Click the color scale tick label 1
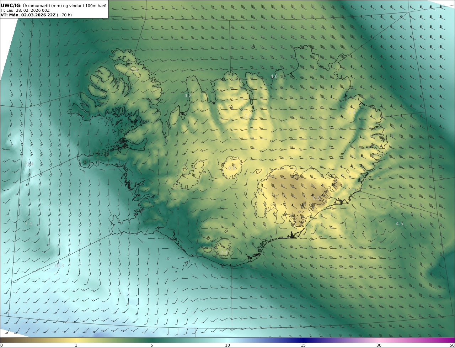 (x=76, y=345)
